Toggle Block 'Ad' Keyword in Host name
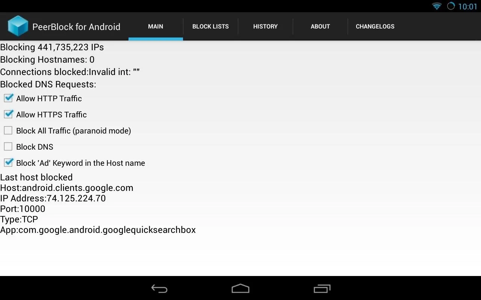481x300 pixels. 8,163
